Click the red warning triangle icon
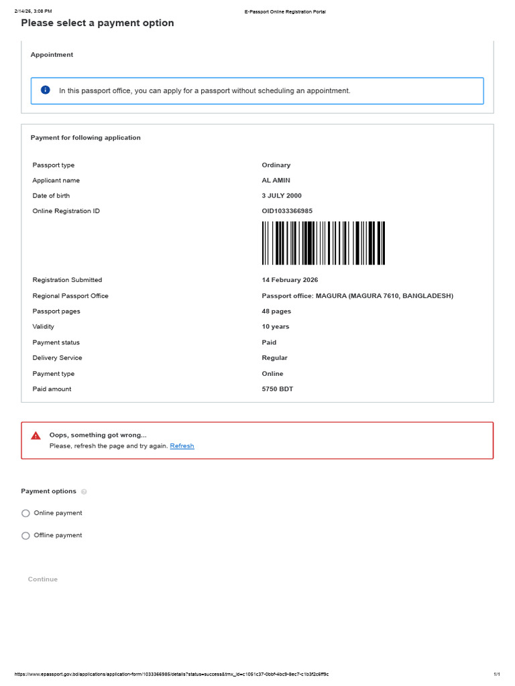This screenshot has height=686, width=515. pos(36,435)
